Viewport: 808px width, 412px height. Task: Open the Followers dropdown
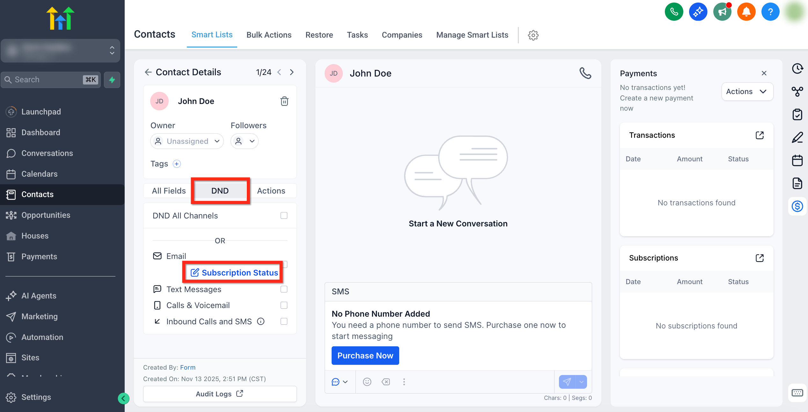tap(245, 141)
